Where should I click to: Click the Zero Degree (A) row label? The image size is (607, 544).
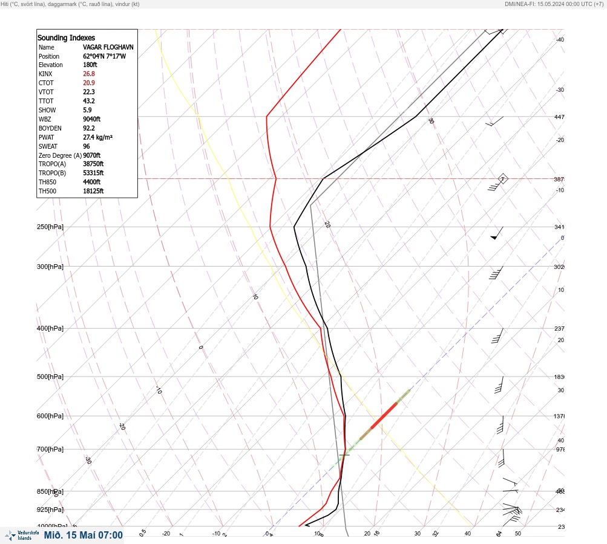[60, 155]
